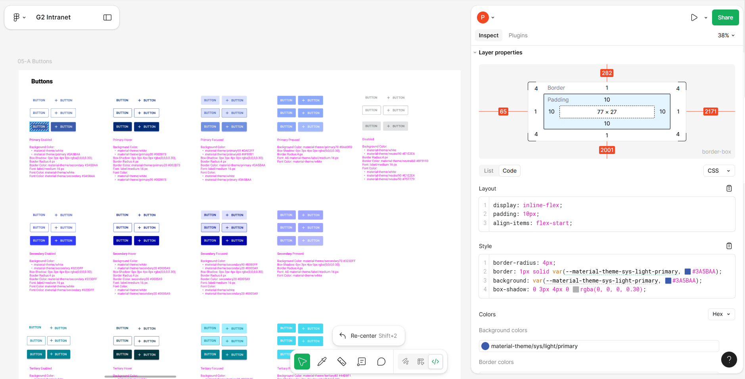
Task: Click the gray rgba box-shadow swatch
Action: pyautogui.click(x=576, y=289)
